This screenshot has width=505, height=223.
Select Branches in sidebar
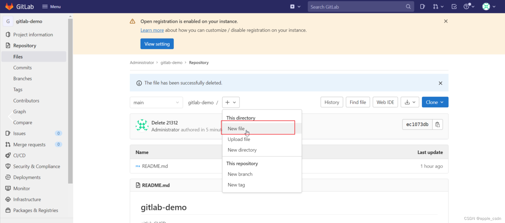(23, 79)
